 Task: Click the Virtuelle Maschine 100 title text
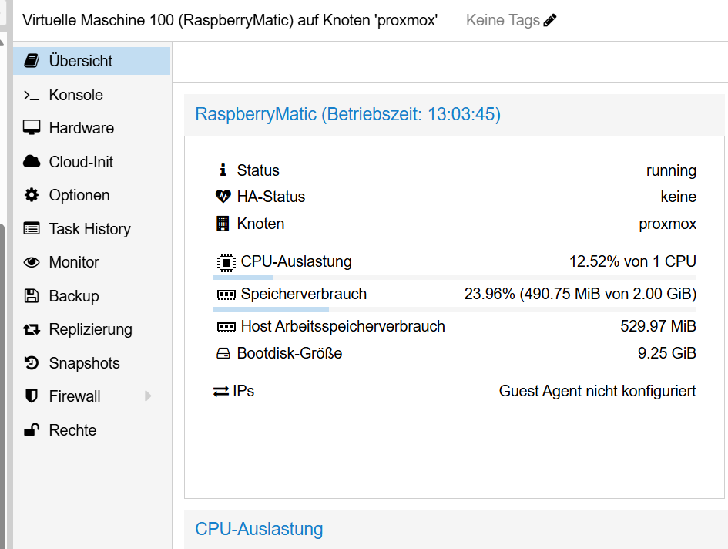(x=230, y=21)
